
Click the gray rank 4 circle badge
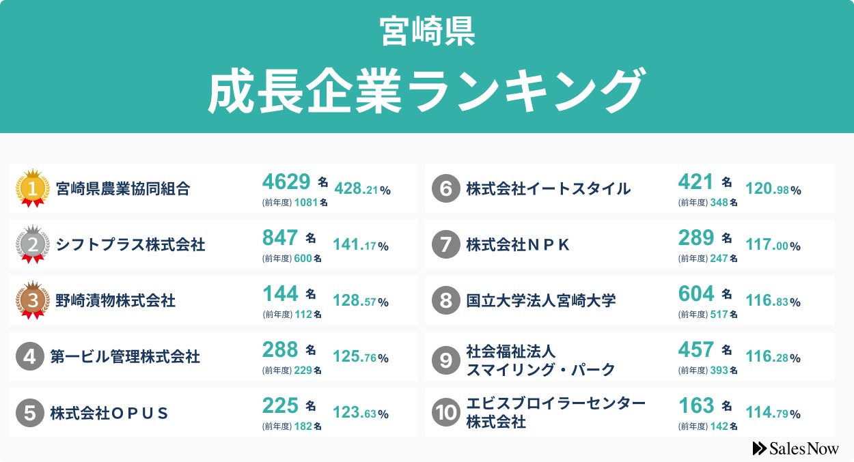point(30,356)
